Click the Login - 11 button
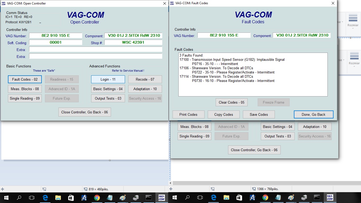The height and width of the screenshot is (203, 361). [108, 79]
